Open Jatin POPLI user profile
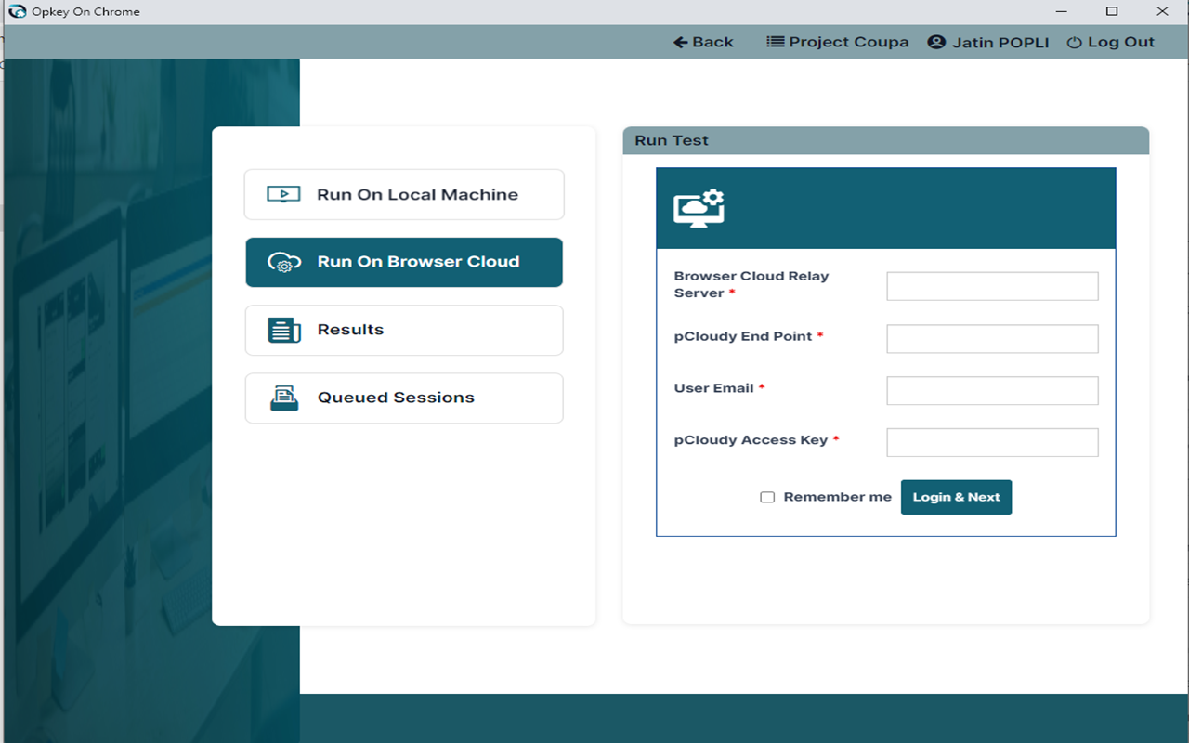This screenshot has height=743, width=1189. (988, 42)
